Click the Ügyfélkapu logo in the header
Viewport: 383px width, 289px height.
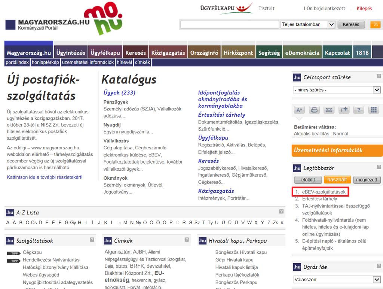point(226,8)
